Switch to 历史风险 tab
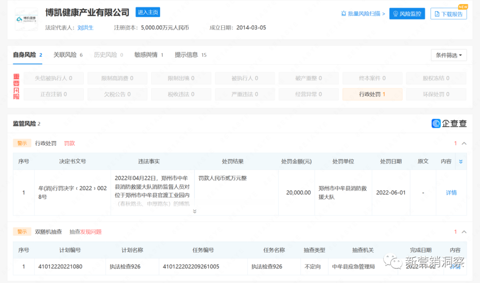480x283 pixels. pos(108,55)
